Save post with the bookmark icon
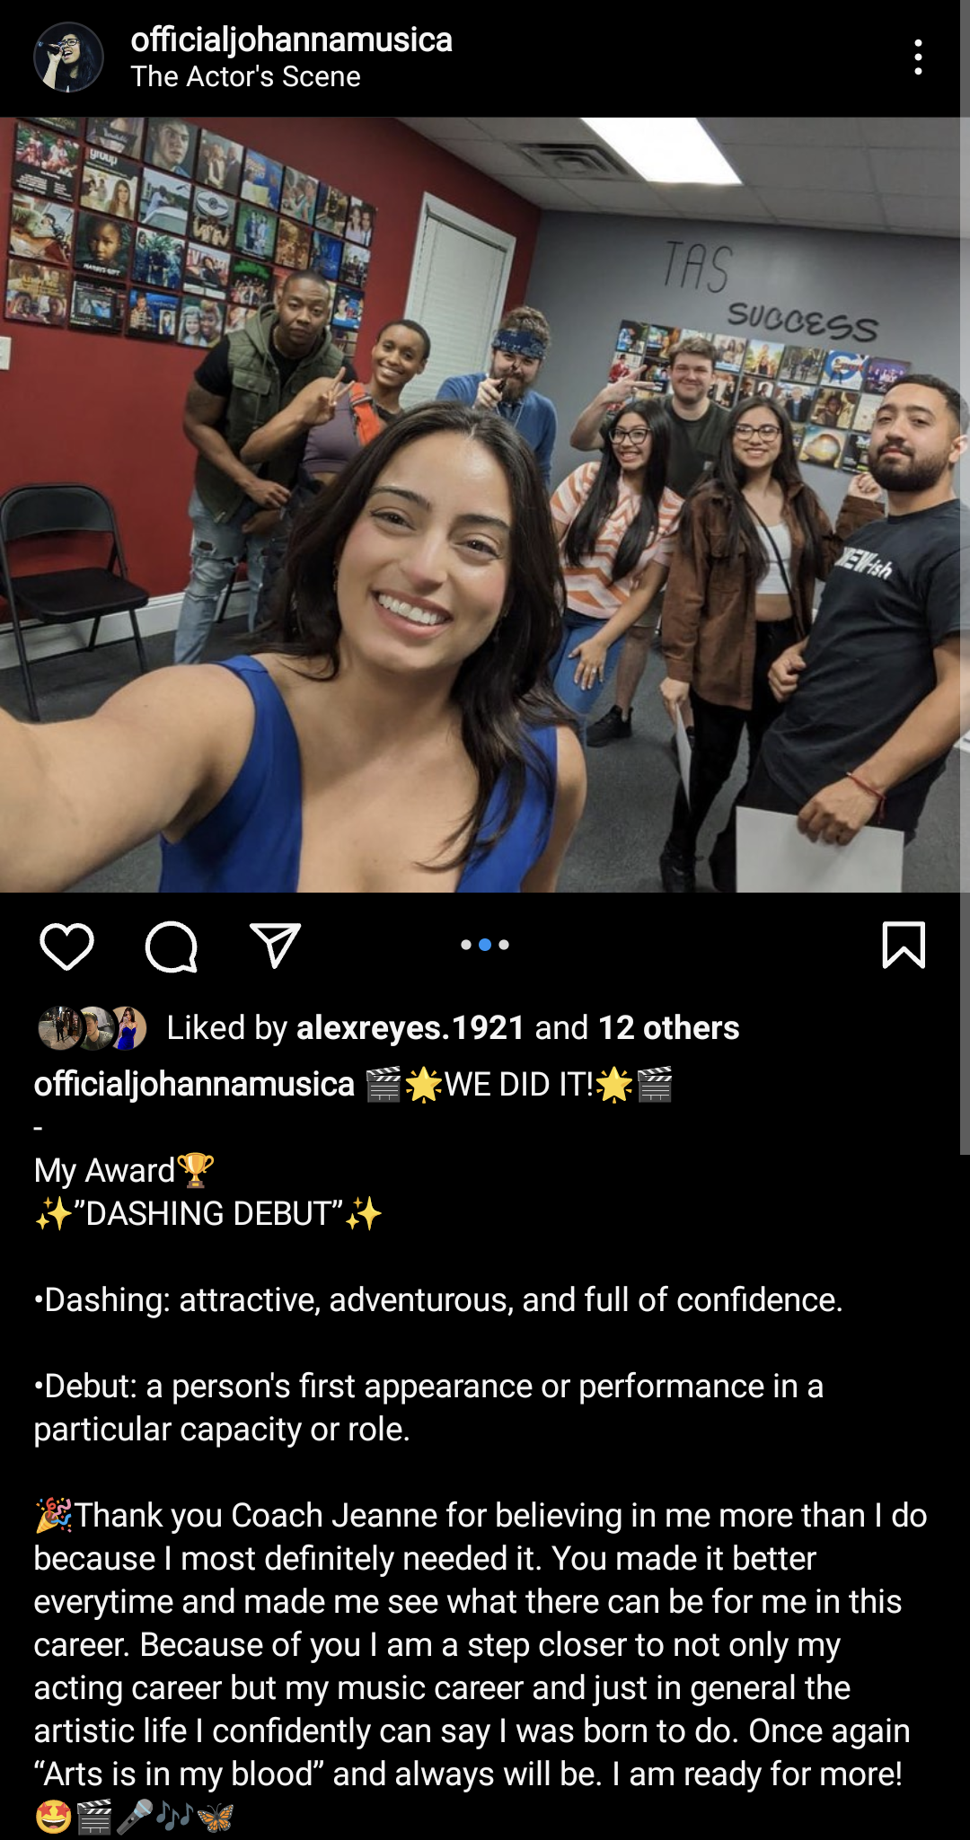970x1840 pixels. point(904,945)
